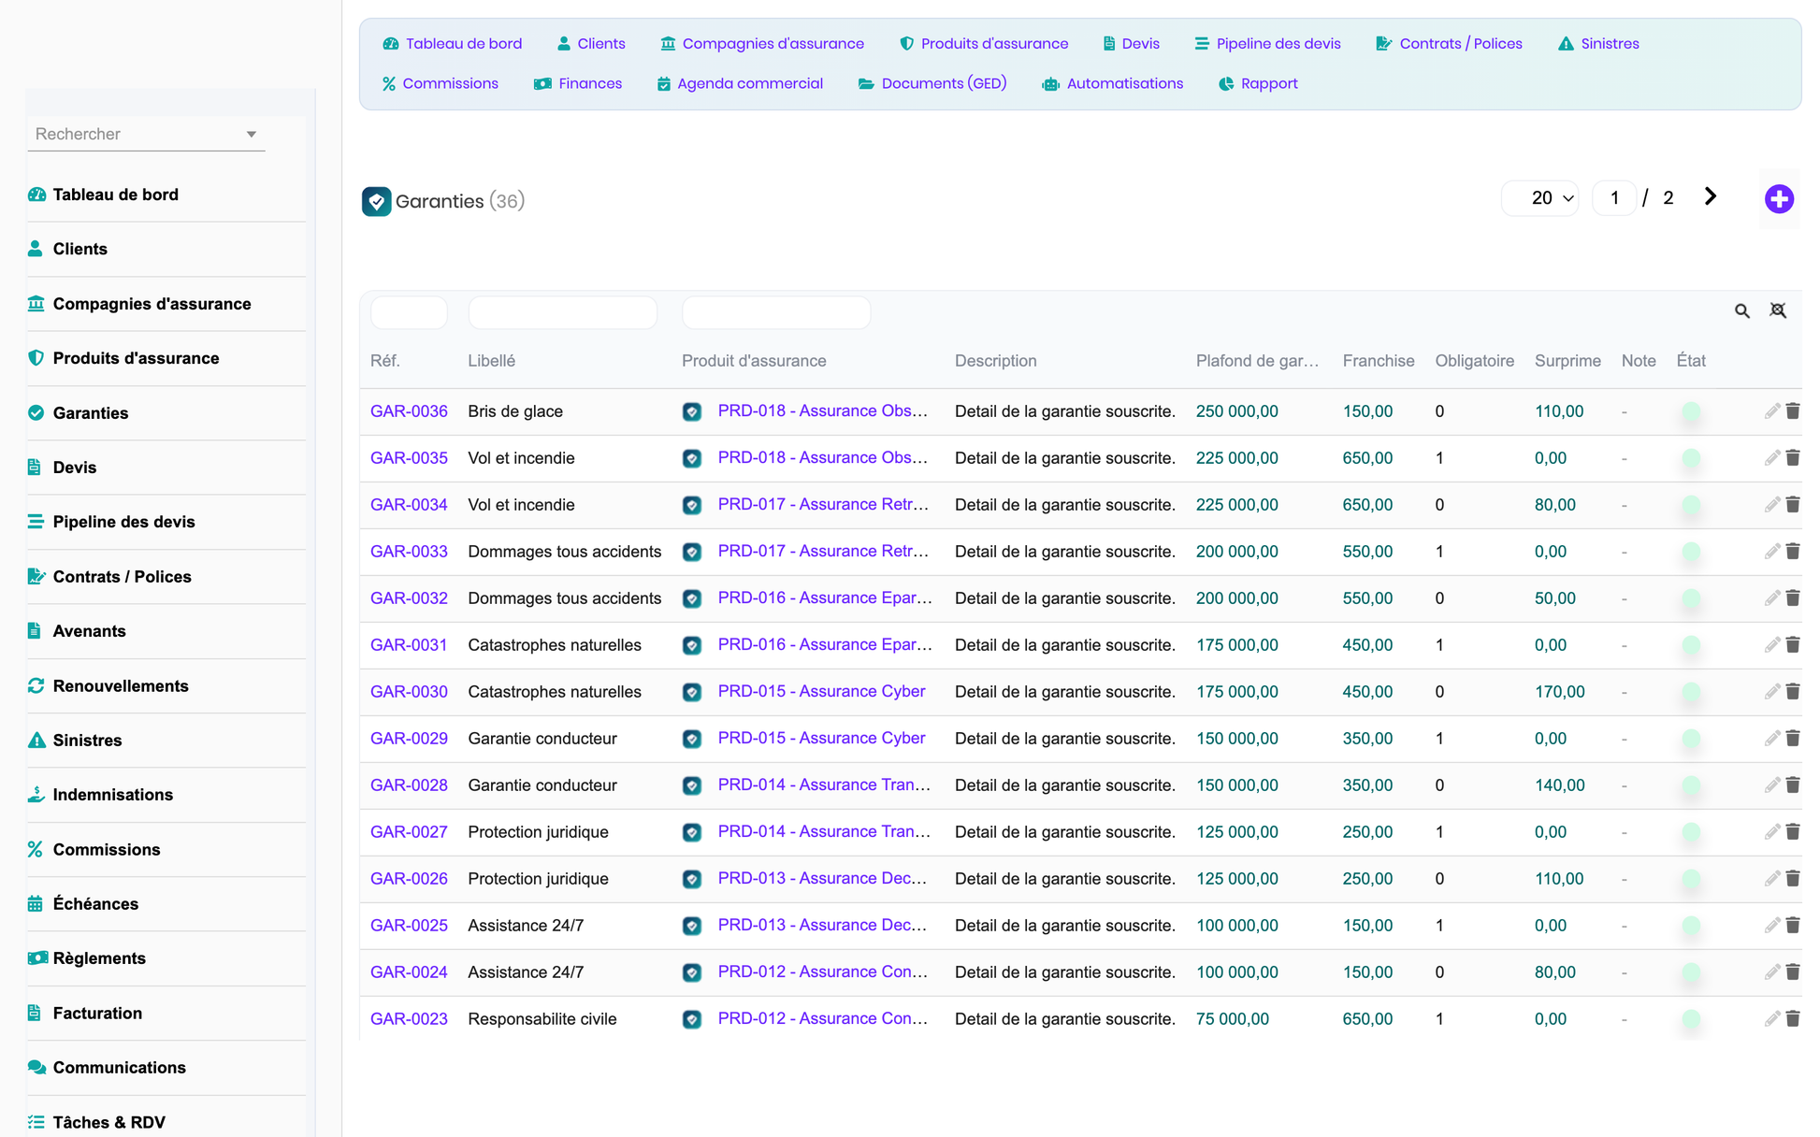Open PRD-015 - Assurance Cyber link in GAR-0030 row

pos(821,692)
